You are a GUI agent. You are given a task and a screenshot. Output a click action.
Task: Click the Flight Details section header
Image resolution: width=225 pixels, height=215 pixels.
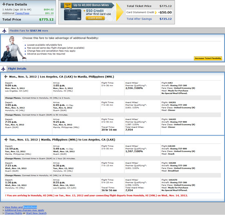click(x=17, y=69)
